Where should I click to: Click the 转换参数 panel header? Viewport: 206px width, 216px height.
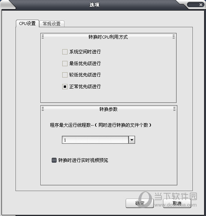coord(109,109)
